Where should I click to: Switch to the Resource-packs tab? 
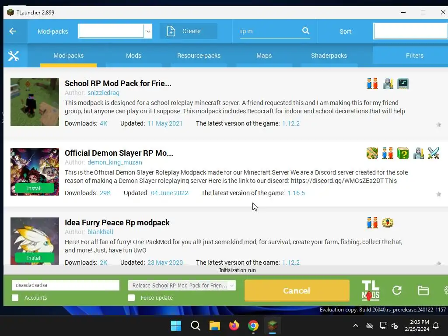[199, 56]
